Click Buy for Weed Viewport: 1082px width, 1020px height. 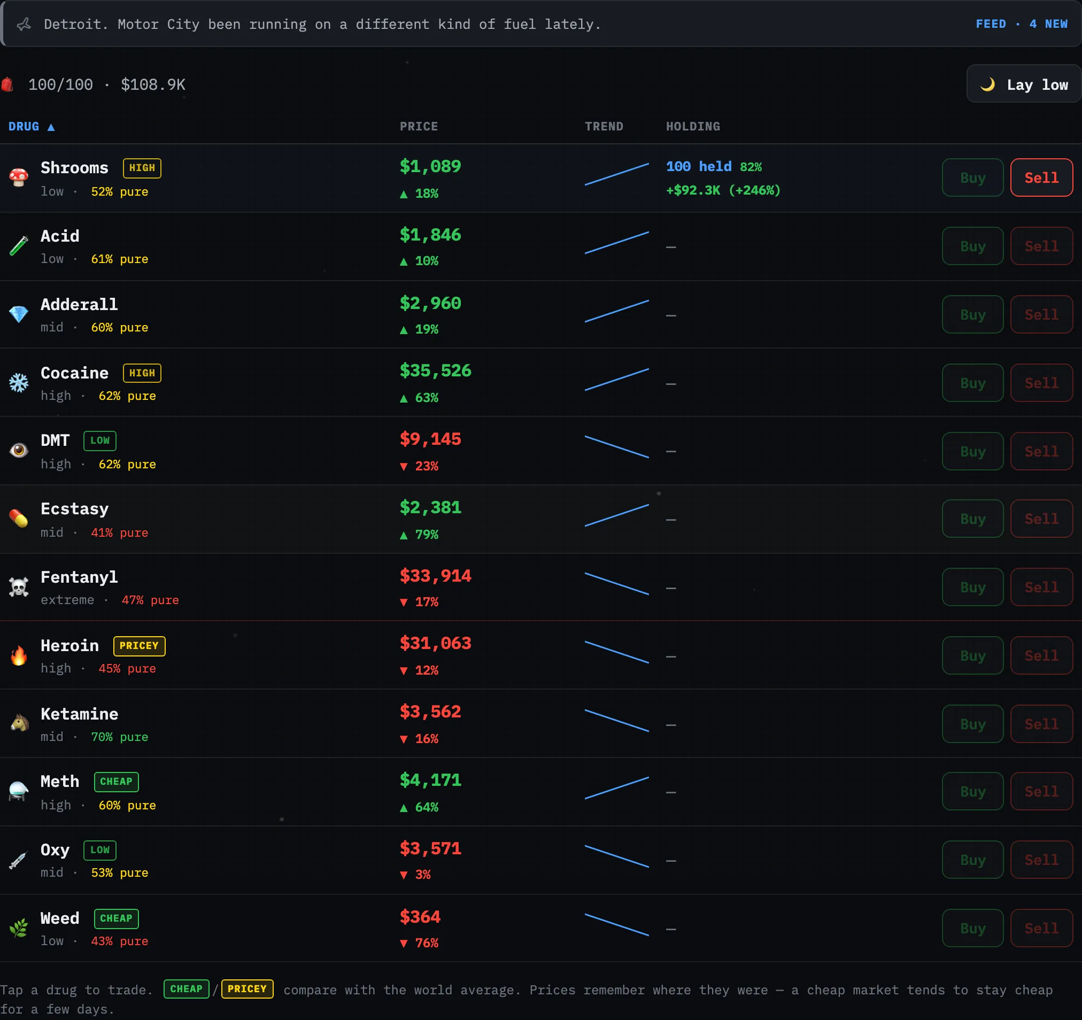[x=972, y=929]
